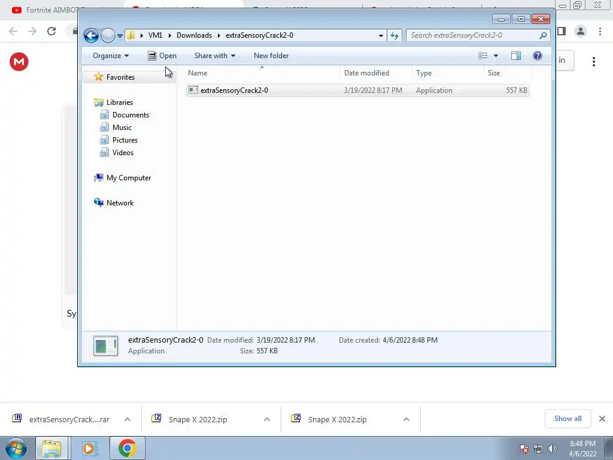Viewport: 613px width, 460px height.
Task: Go back in the Chrome browser
Action: point(13,31)
